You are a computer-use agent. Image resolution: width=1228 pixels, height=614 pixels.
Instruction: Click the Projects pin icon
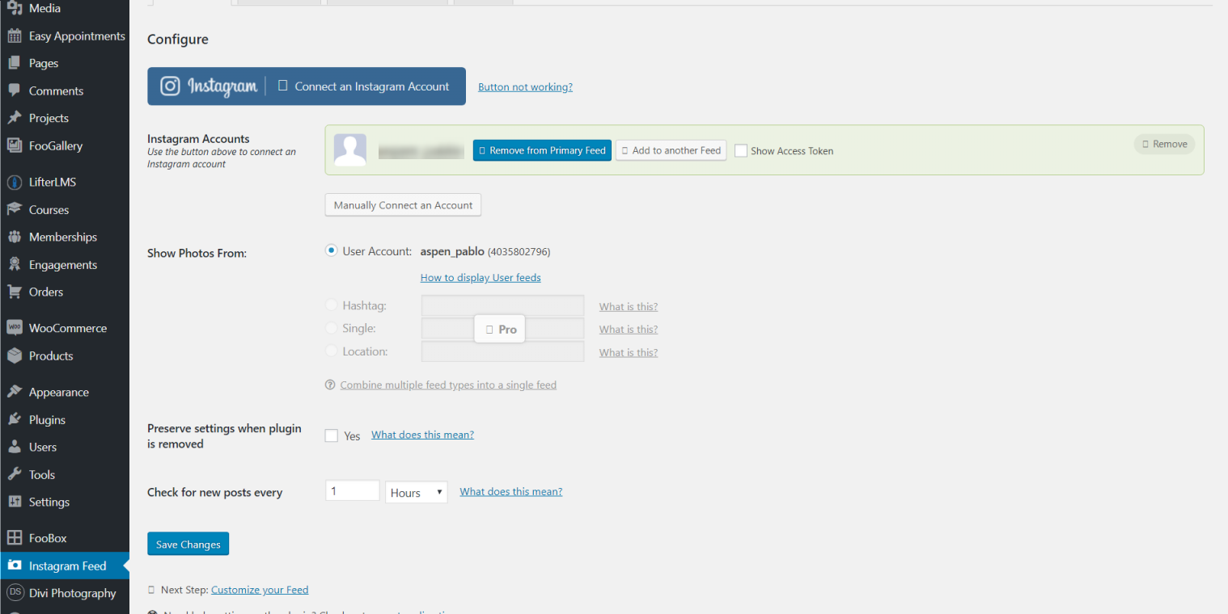pyautogui.click(x=15, y=118)
